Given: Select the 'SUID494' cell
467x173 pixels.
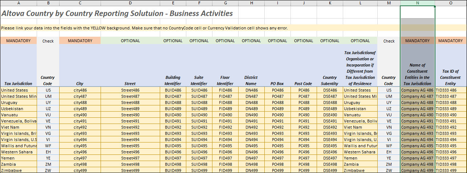Looking at the screenshot, I should pyautogui.click(x=199, y=140).
